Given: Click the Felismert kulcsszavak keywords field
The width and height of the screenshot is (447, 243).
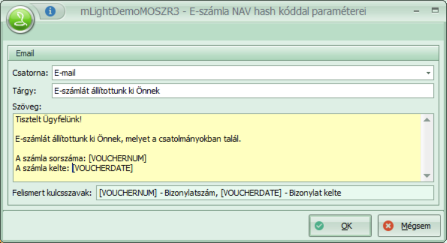Looking at the screenshot, I should point(264,193).
